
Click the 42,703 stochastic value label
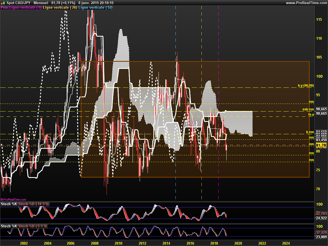[x=321, y=213]
